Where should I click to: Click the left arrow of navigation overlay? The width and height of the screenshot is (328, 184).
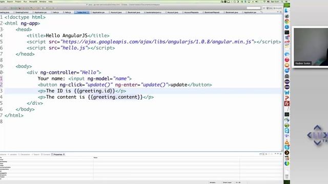click(x=310, y=135)
